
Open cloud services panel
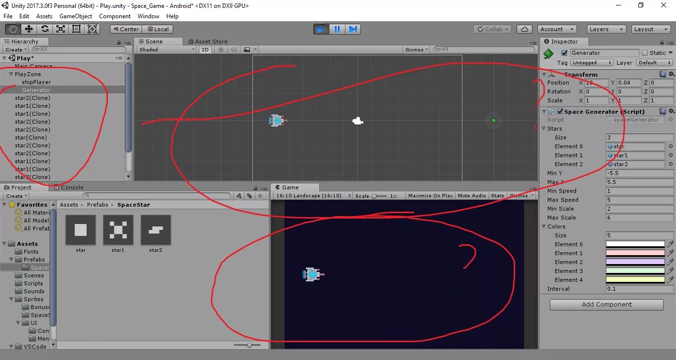click(525, 29)
